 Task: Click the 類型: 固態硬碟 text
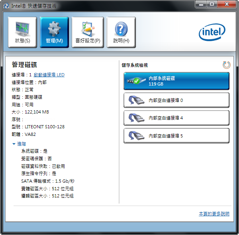tap(27, 97)
